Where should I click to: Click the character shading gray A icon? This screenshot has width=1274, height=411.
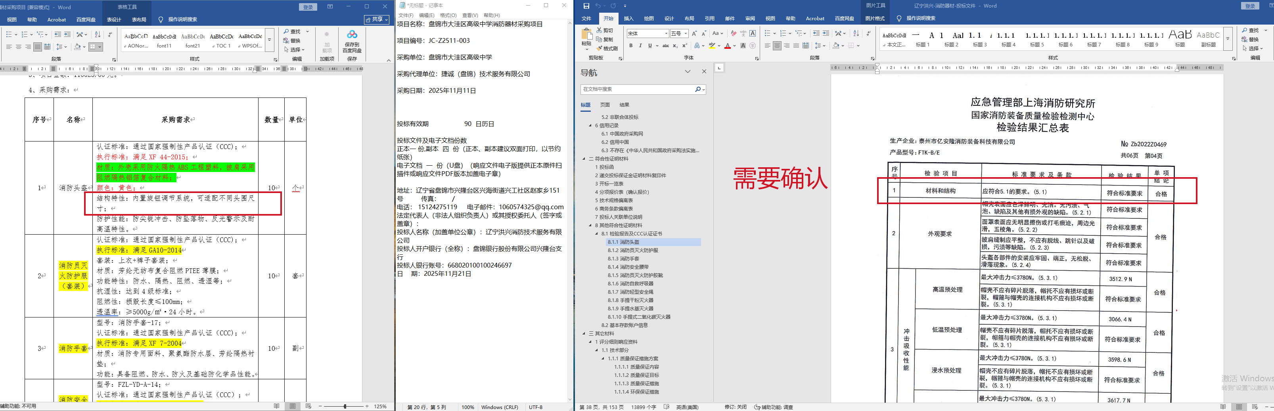(743, 46)
